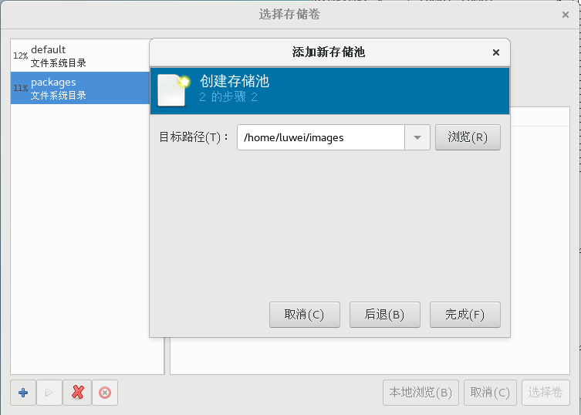The image size is (581, 415).
Task: Click the new document icon in wizard header
Action: (x=174, y=90)
